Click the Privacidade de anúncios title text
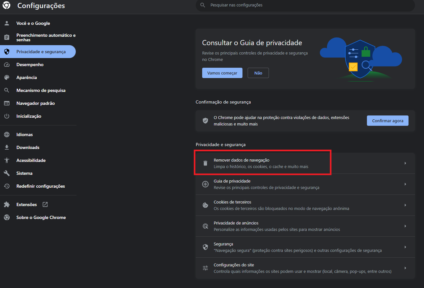The image size is (424, 288). 236,223
